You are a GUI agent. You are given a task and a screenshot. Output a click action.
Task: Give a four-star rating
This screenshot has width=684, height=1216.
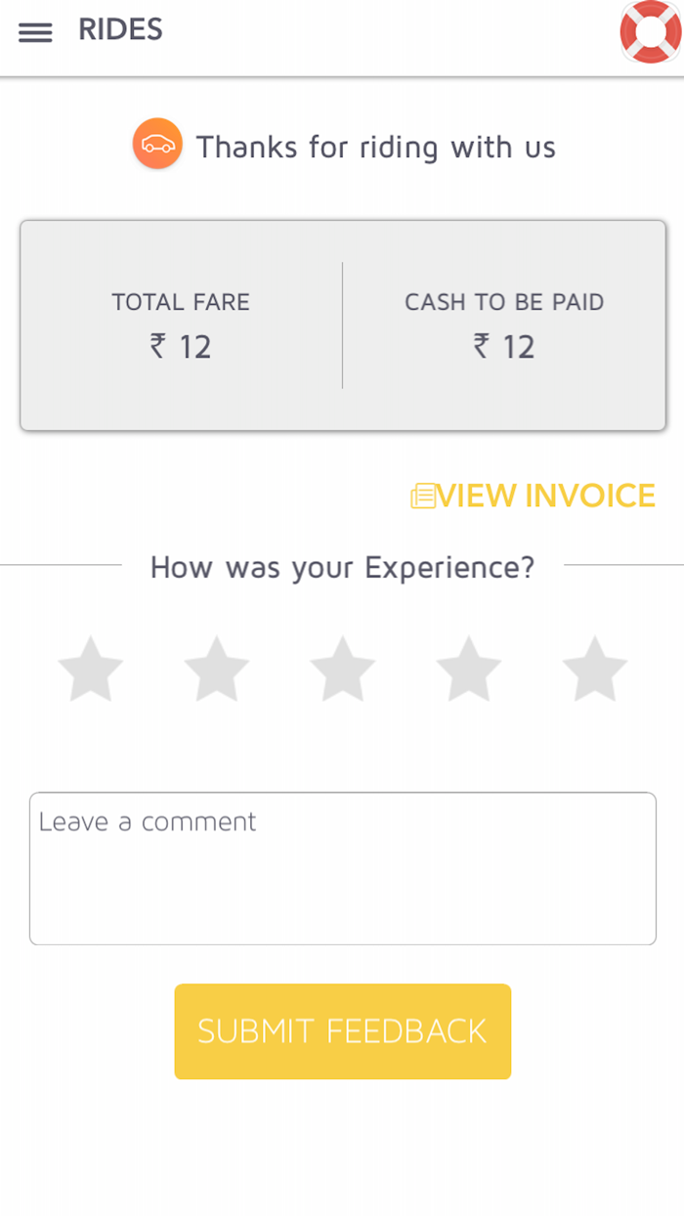(468, 669)
